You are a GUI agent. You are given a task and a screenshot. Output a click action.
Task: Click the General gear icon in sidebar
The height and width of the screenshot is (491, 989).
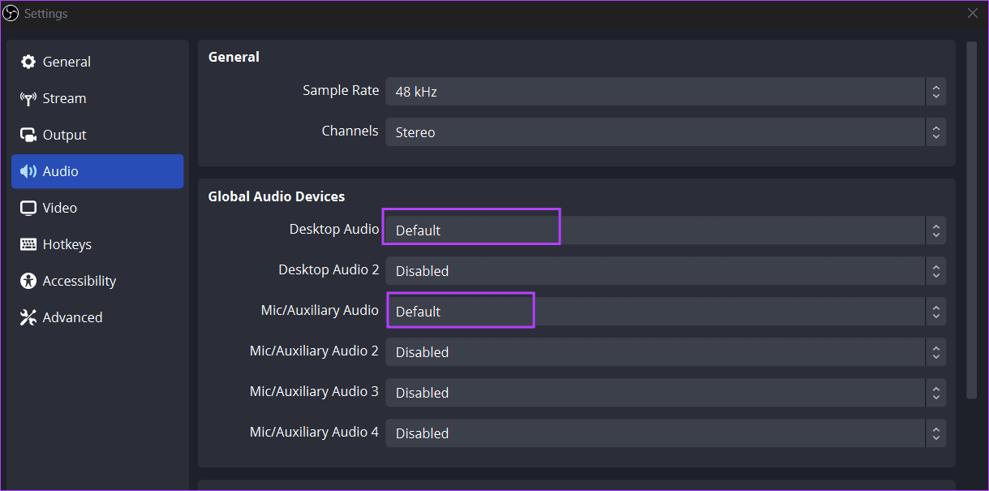28,62
